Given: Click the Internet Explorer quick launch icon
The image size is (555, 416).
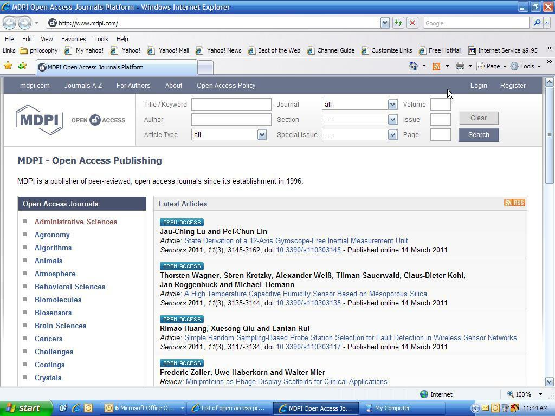Looking at the screenshot, I should pyautogui.click(x=76, y=408).
